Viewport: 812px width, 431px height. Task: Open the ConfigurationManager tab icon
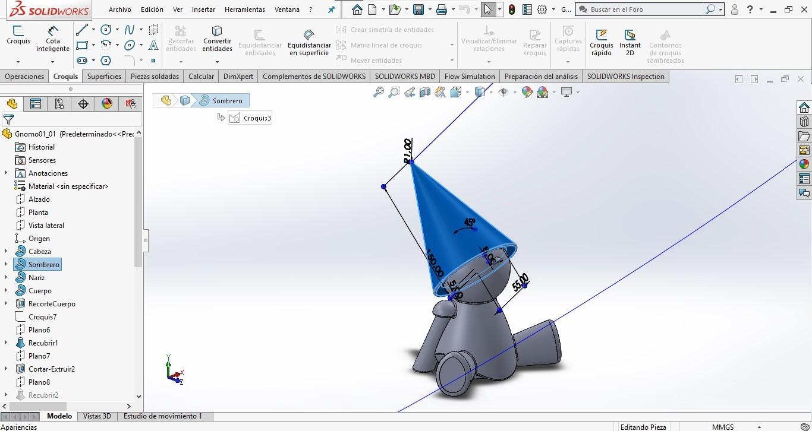click(59, 104)
